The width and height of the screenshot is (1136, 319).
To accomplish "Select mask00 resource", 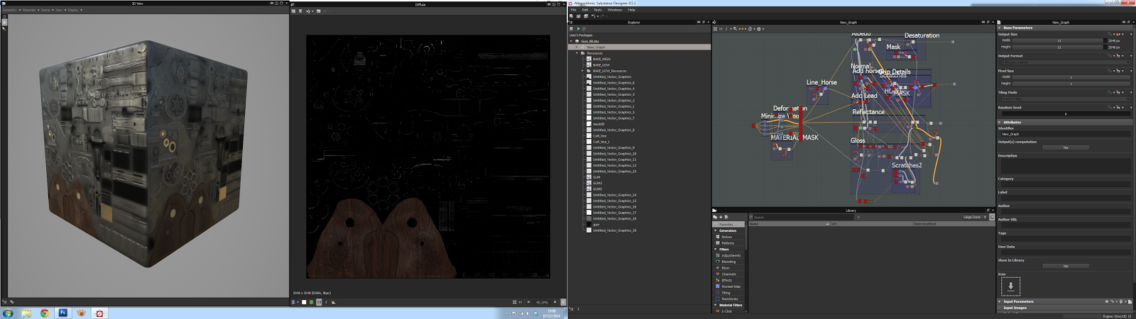I will tap(599, 124).
